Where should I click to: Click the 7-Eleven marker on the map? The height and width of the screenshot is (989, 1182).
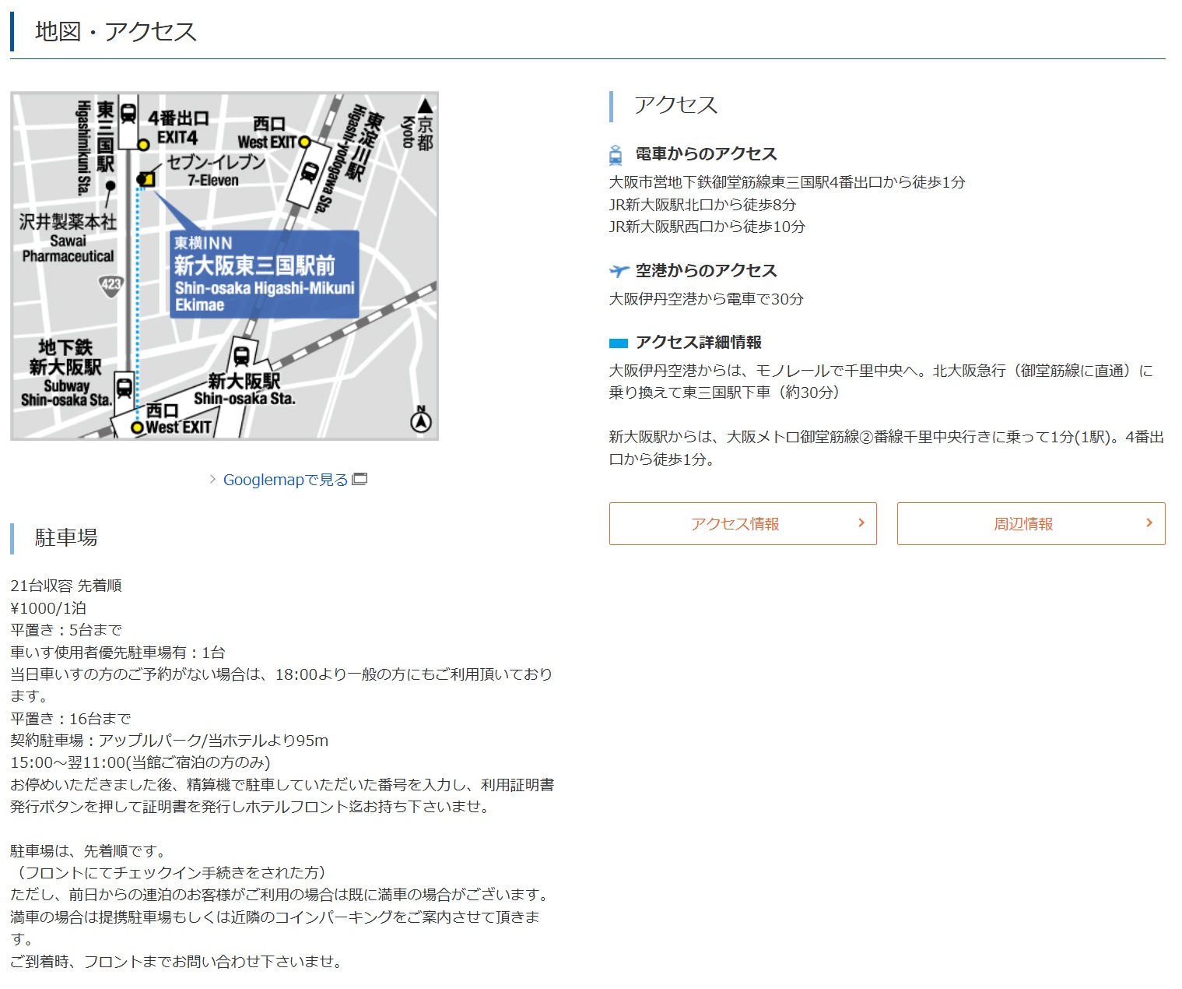point(146,180)
